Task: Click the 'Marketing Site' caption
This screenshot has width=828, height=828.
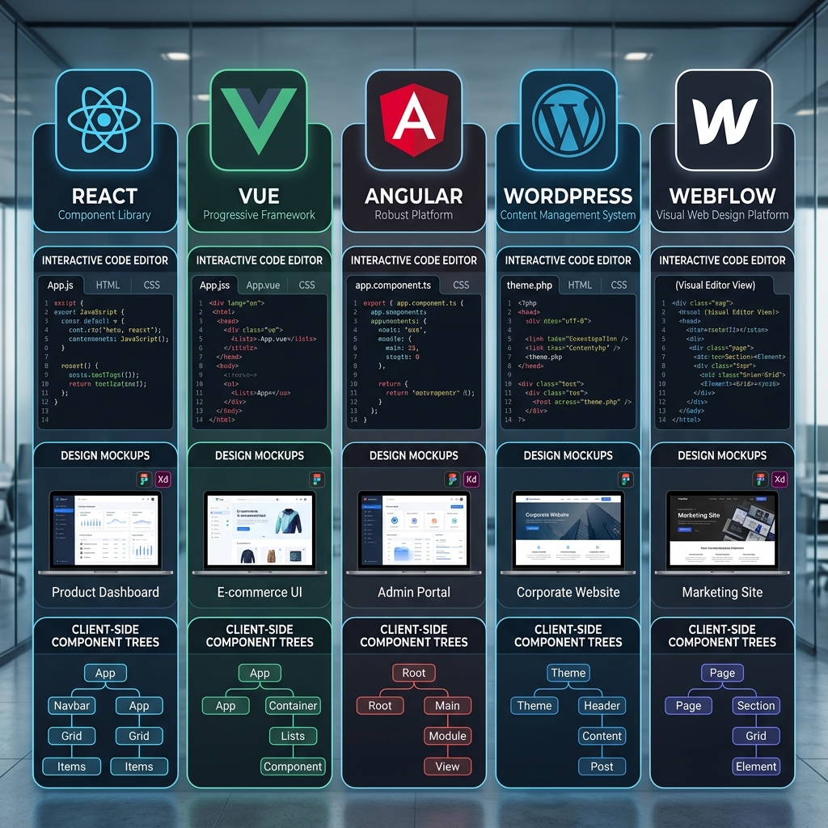Action: tap(722, 592)
